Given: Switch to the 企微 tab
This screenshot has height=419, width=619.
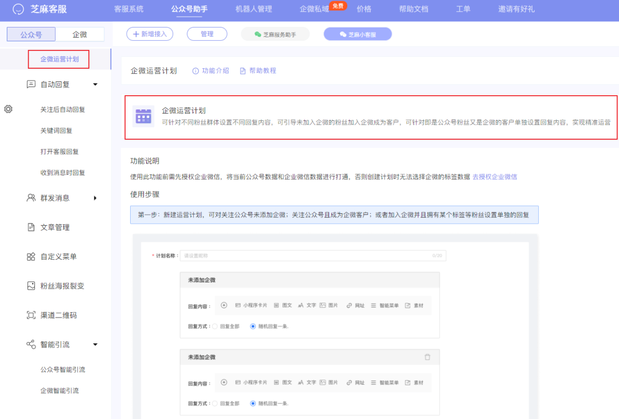Looking at the screenshot, I should (80, 34).
